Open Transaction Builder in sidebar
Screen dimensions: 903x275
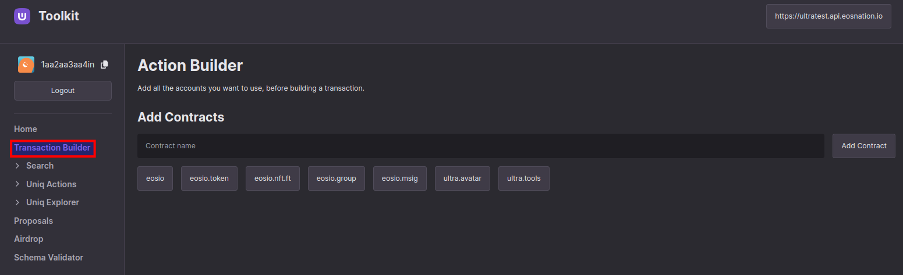[x=52, y=148]
